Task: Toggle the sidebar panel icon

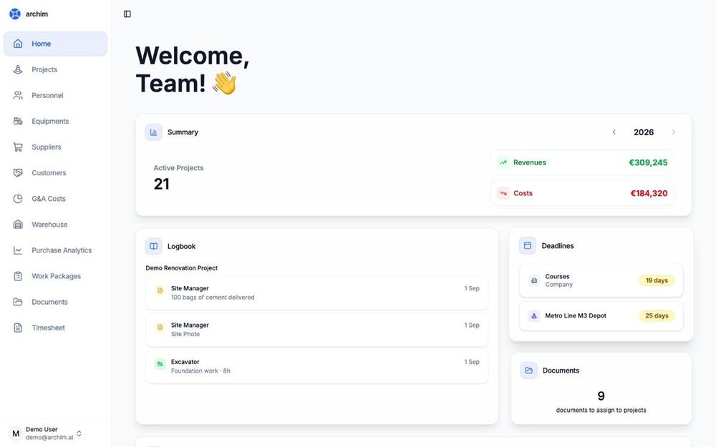Action: tap(127, 14)
